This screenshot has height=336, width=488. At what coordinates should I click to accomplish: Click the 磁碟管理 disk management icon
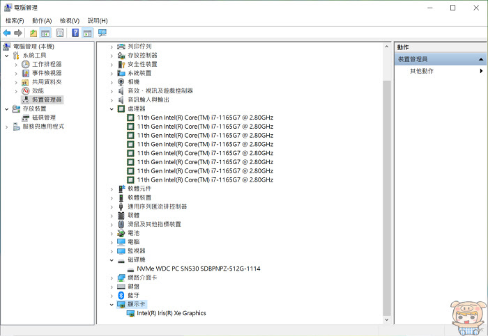26,118
